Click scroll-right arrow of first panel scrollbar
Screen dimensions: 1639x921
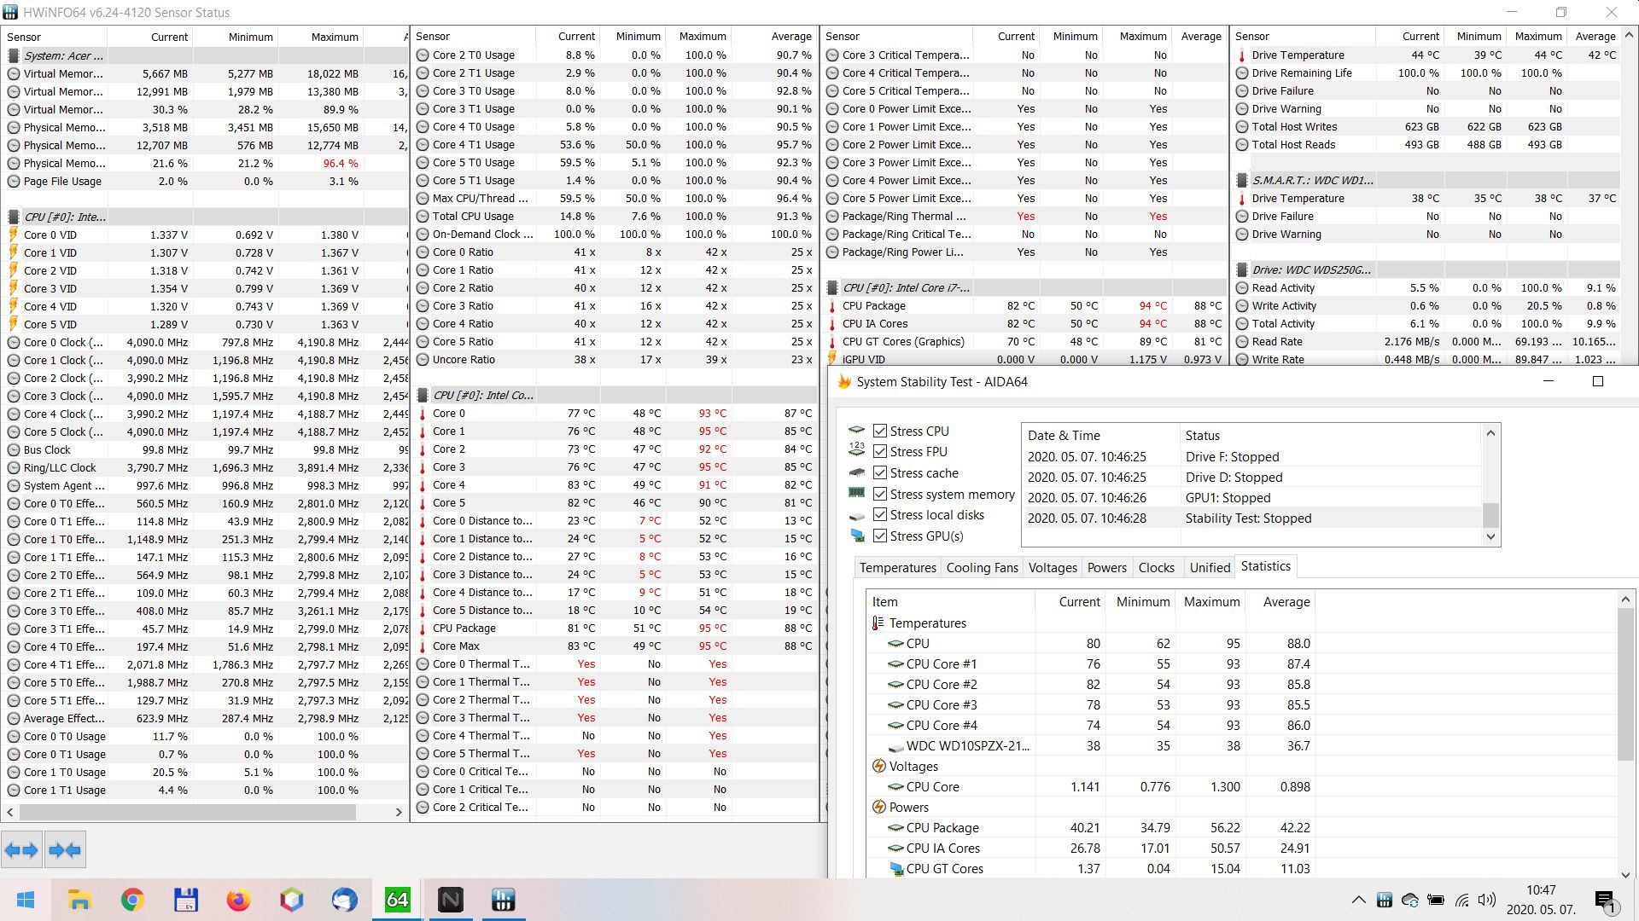click(398, 812)
